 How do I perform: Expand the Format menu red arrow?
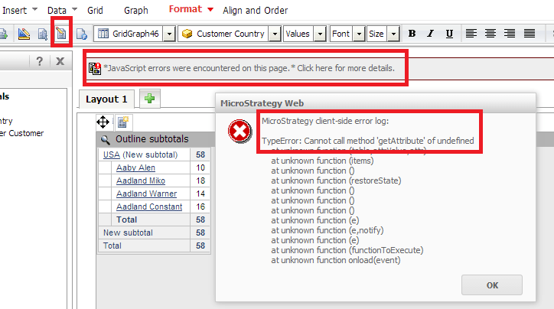point(210,9)
